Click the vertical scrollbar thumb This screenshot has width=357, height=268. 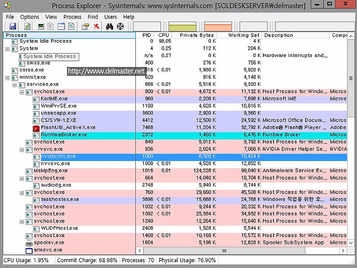click(351, 78)
